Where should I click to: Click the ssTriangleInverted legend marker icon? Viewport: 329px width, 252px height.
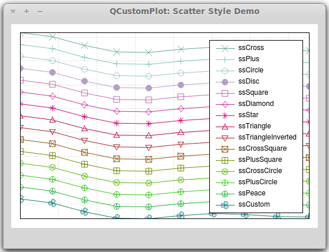pos(225,138)
